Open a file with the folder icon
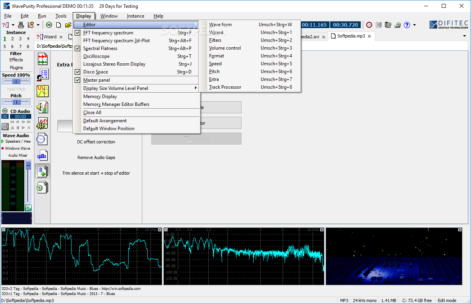This screenshot has width=471, height=304. [x=68, y=25]
